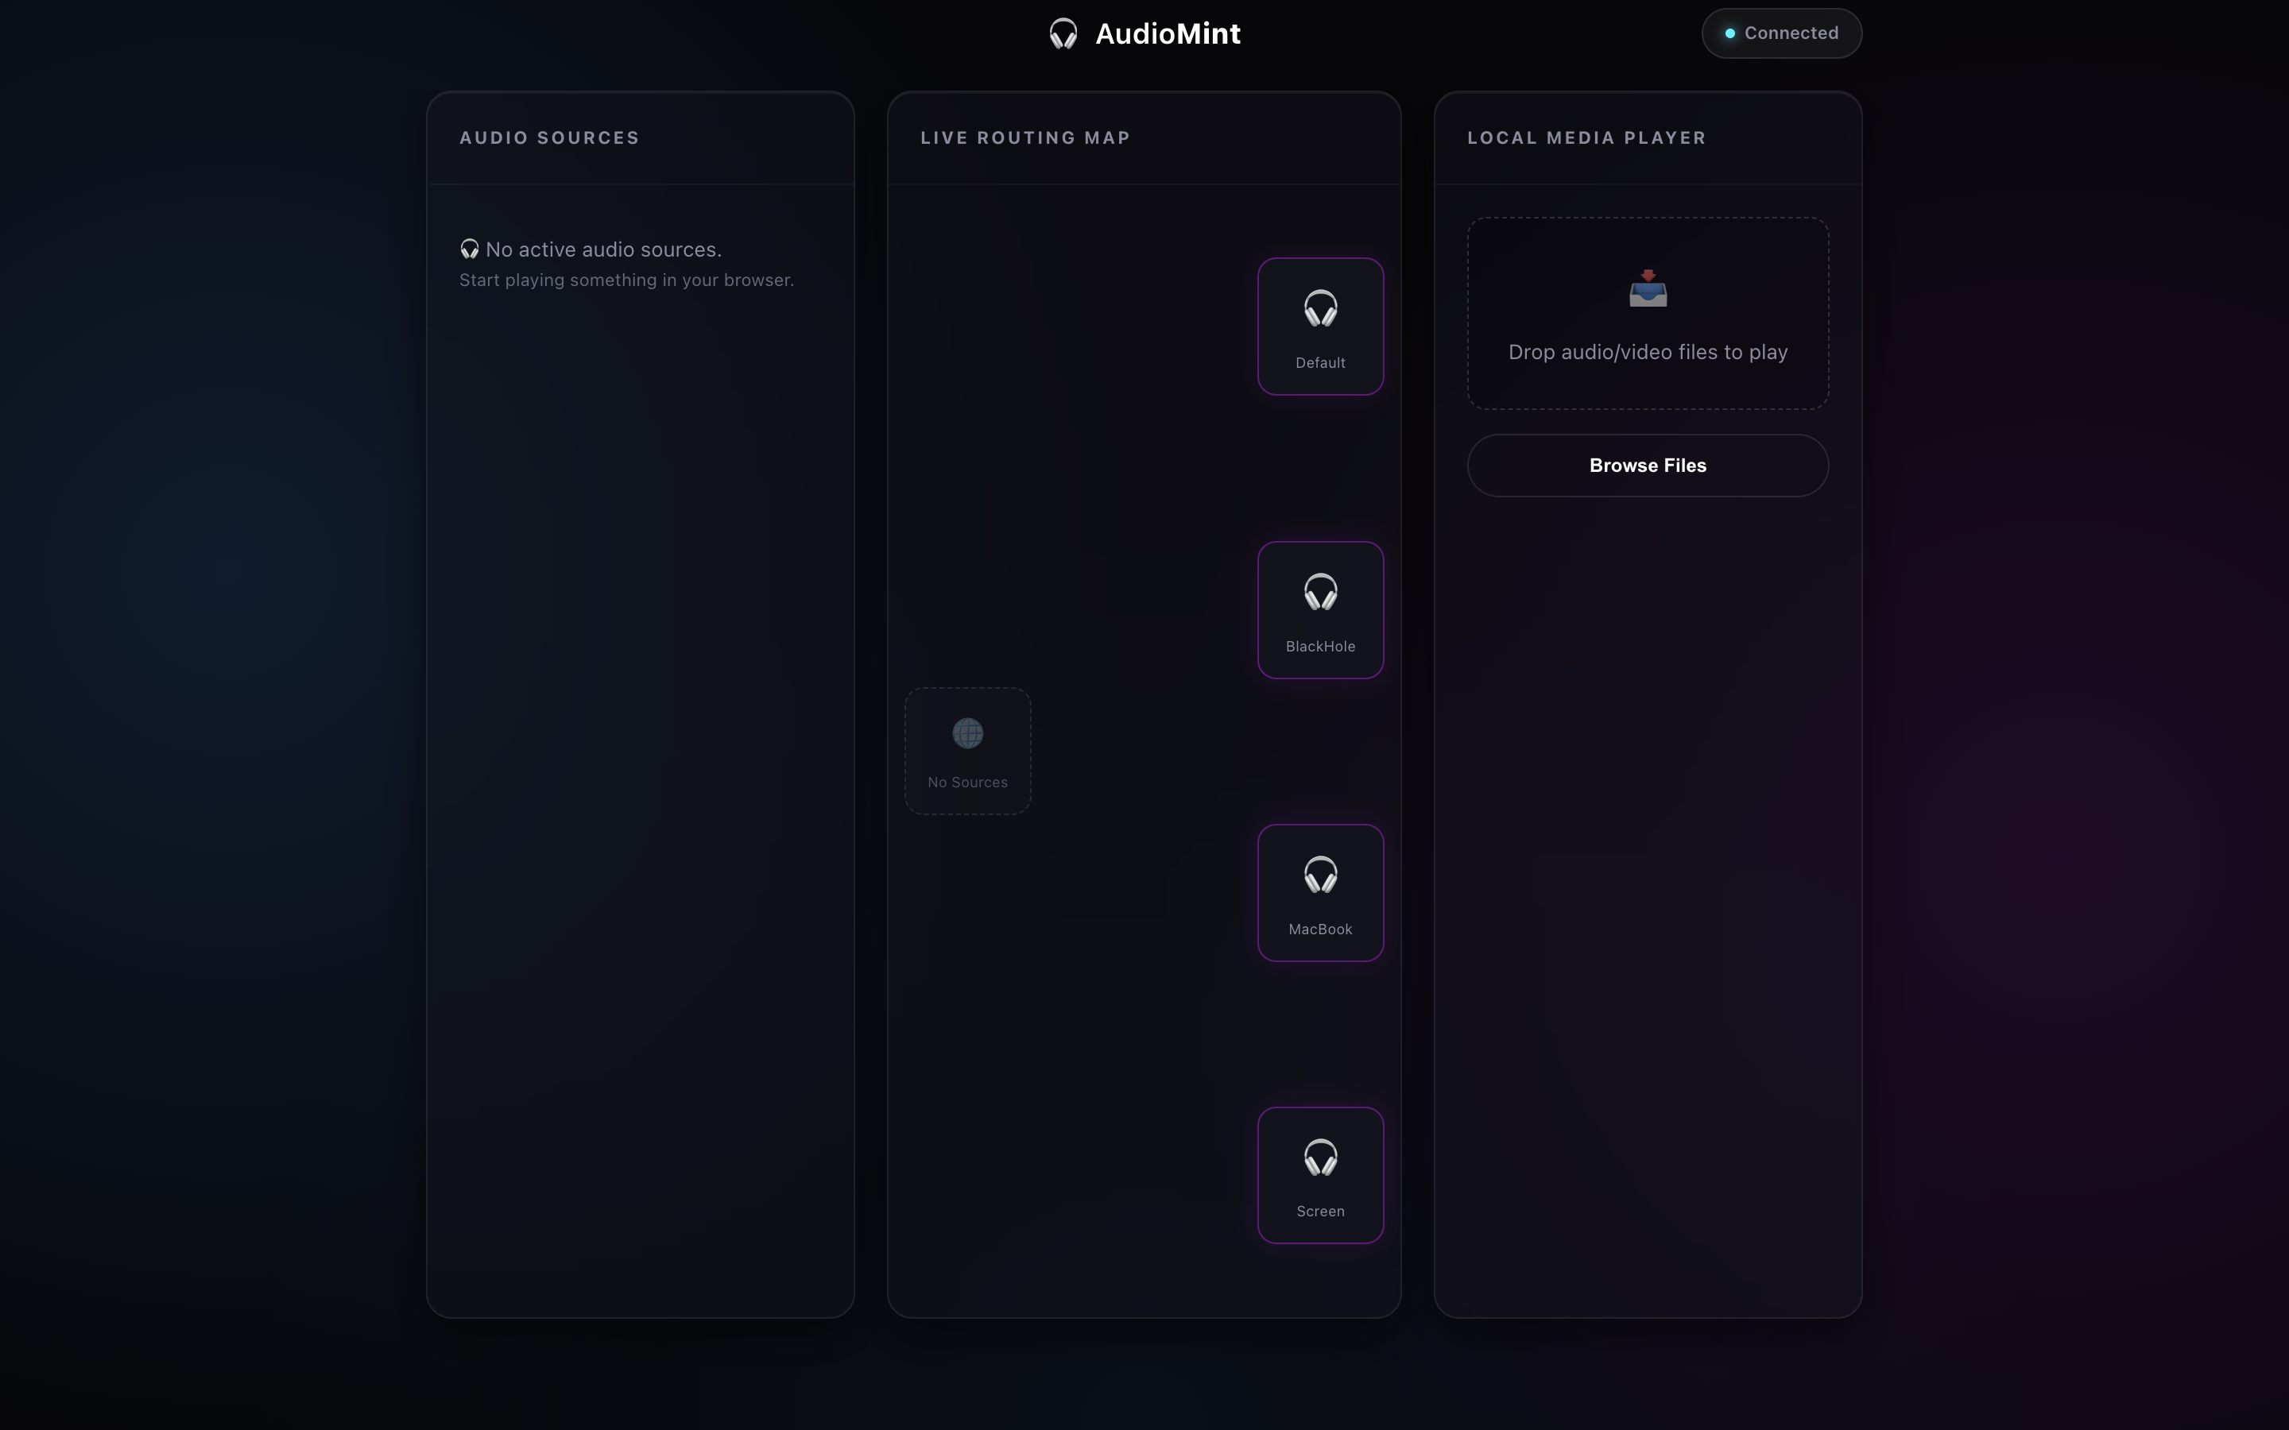2289x1430 pixels.
Task: Click the inbox tray drop icon
Action: tap(1648, 289)
